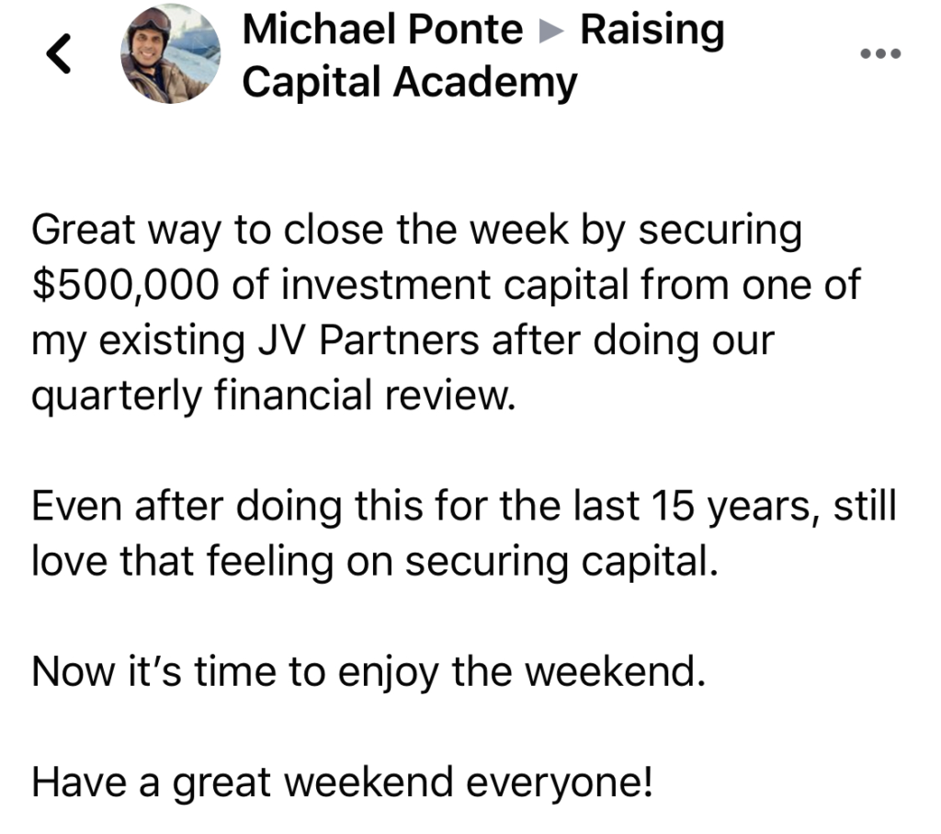
Task: Open the Michael Ponte profile name link
Action: tap(383, 29)
